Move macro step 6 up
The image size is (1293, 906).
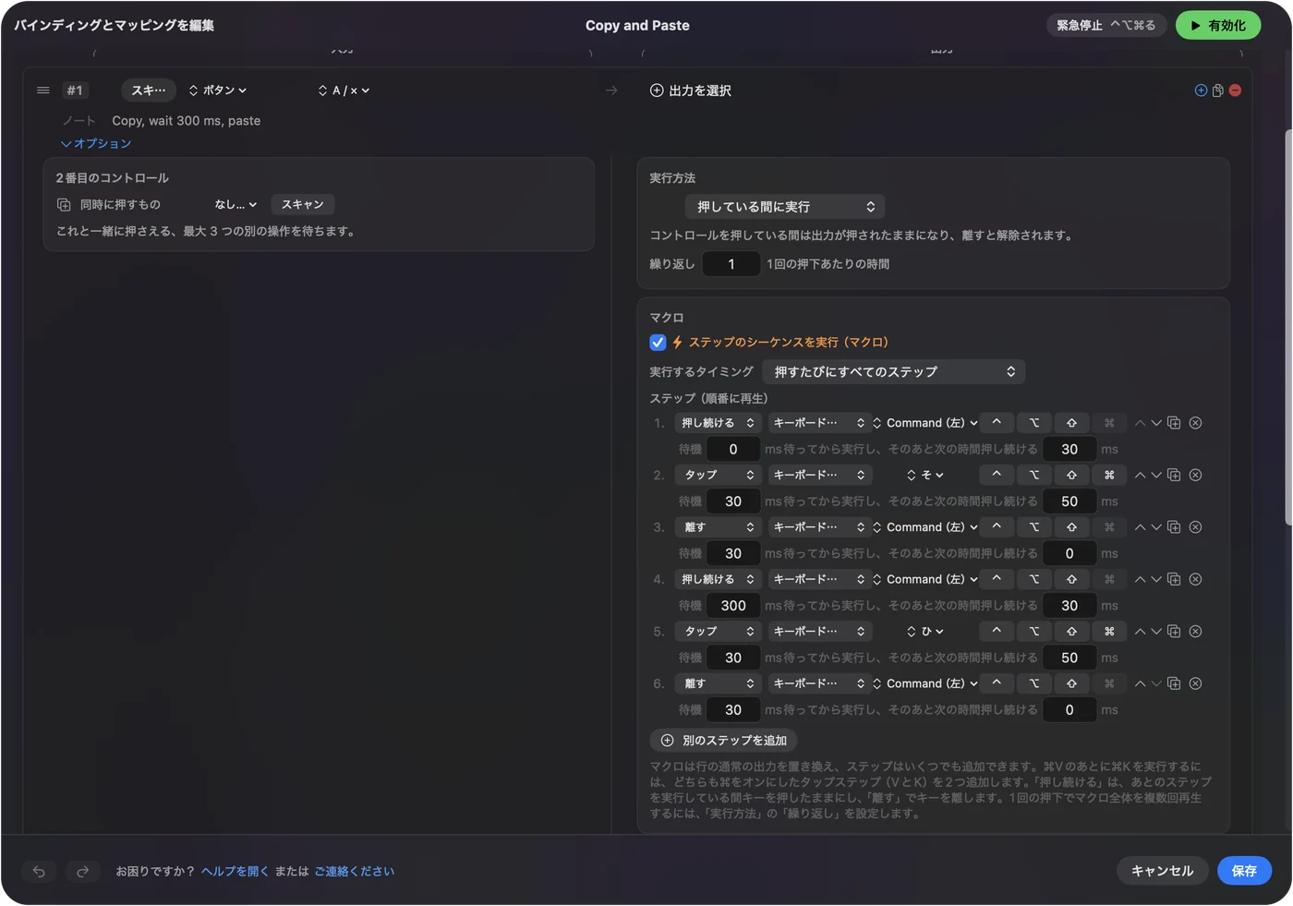[x=1140, y=683]
